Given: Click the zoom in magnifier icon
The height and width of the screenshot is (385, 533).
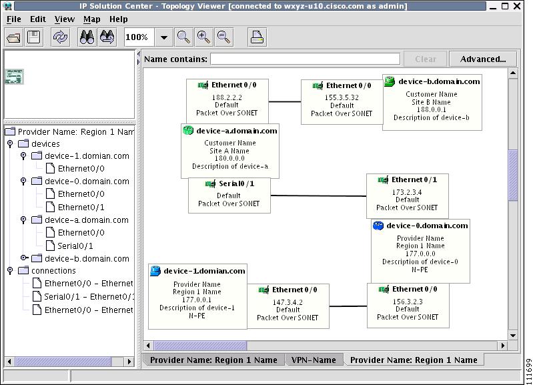Looking at the screenshot, I should click(x=203, y=37).
